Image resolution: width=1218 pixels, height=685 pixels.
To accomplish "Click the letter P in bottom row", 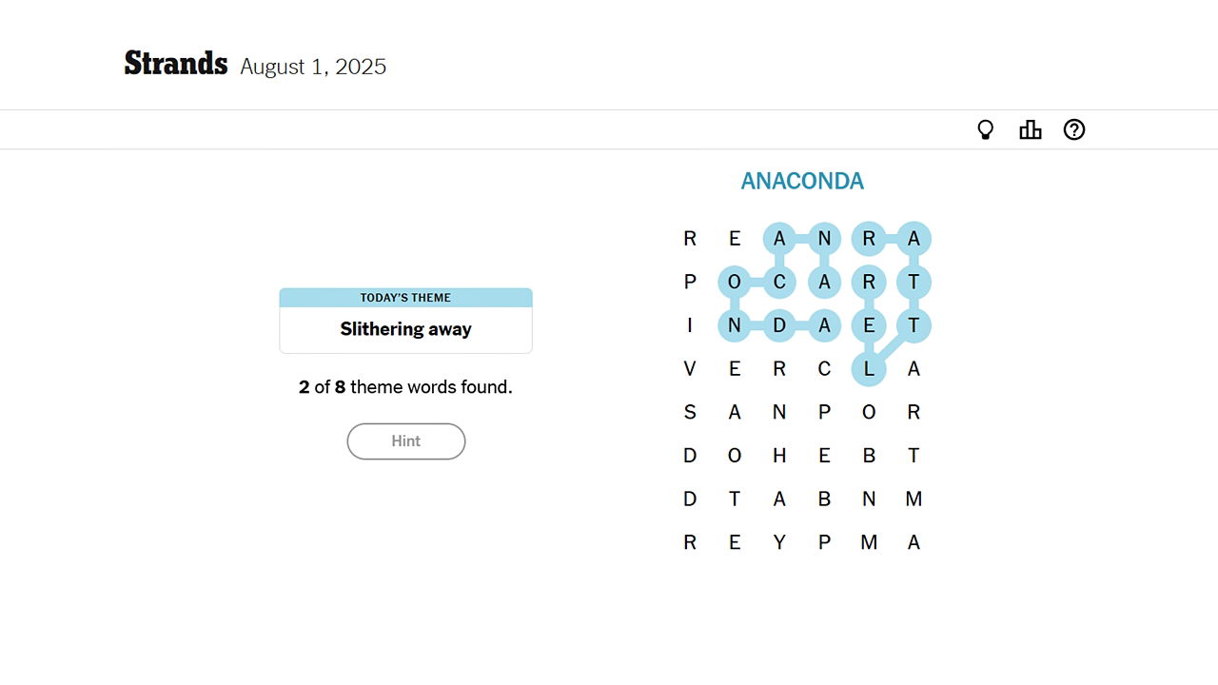I will click(824, 541).
